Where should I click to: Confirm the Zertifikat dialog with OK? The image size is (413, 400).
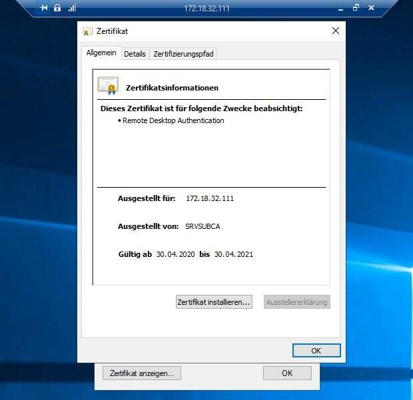click(x=316, y=351)
